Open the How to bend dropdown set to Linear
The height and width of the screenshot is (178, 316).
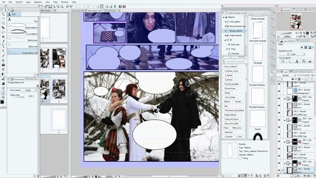point(29,90)
